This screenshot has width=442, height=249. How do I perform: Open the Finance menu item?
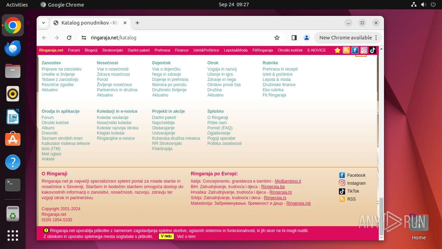[182, 50]
